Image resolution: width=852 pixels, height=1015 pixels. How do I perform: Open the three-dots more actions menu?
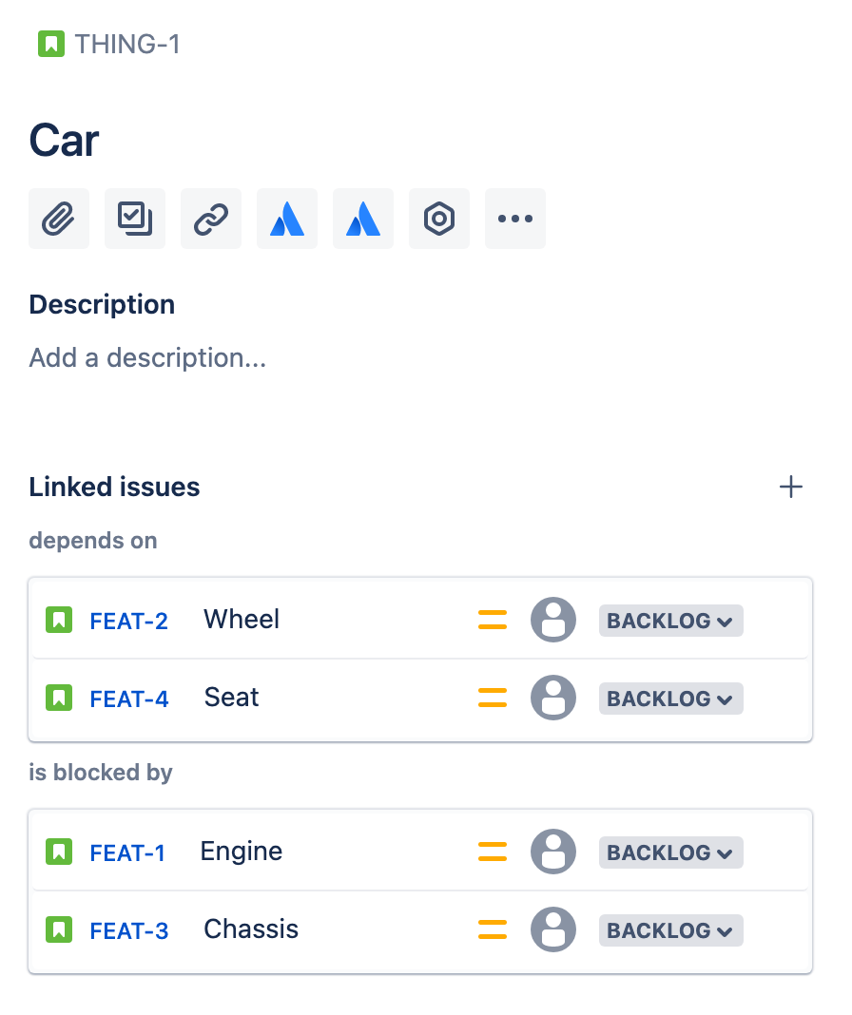(515, 219)
